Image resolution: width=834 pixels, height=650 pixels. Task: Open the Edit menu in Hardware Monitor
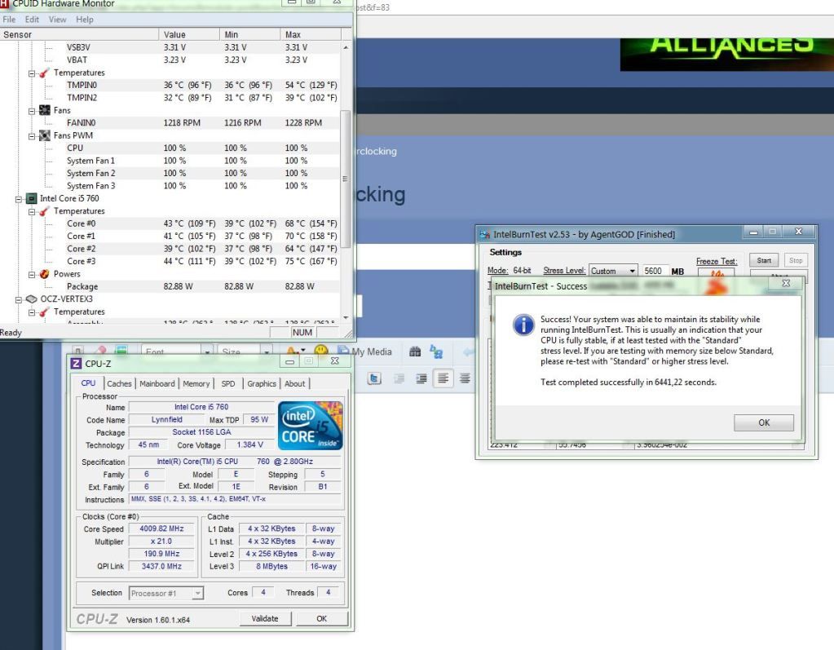click(x=32, y=19)
